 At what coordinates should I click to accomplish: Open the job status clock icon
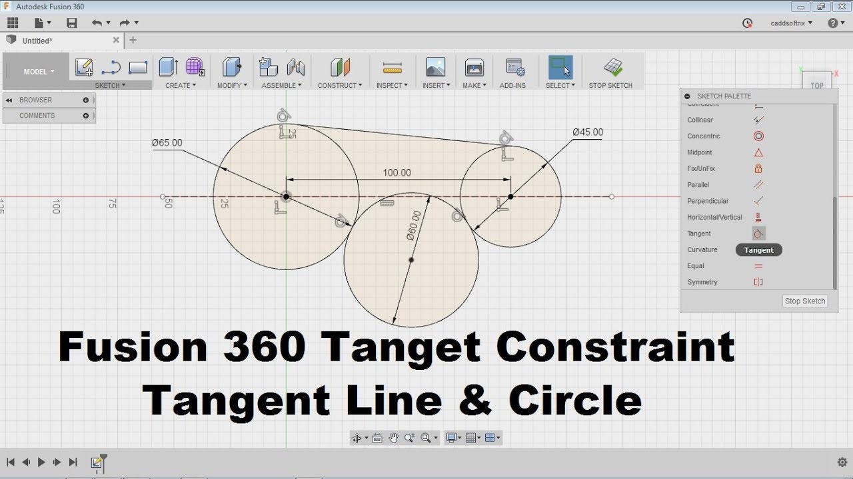(x=748, y=23)
